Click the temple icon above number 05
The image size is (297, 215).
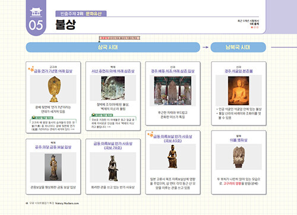coord(36,12)
